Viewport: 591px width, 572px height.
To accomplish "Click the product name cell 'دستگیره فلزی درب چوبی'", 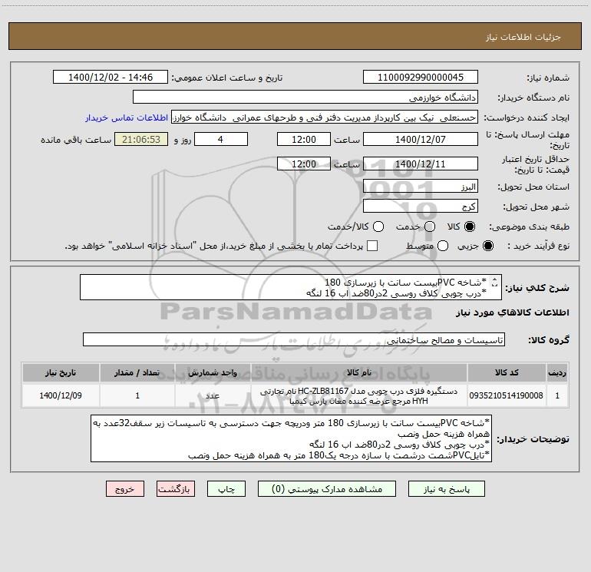I will tap(359, 395).
